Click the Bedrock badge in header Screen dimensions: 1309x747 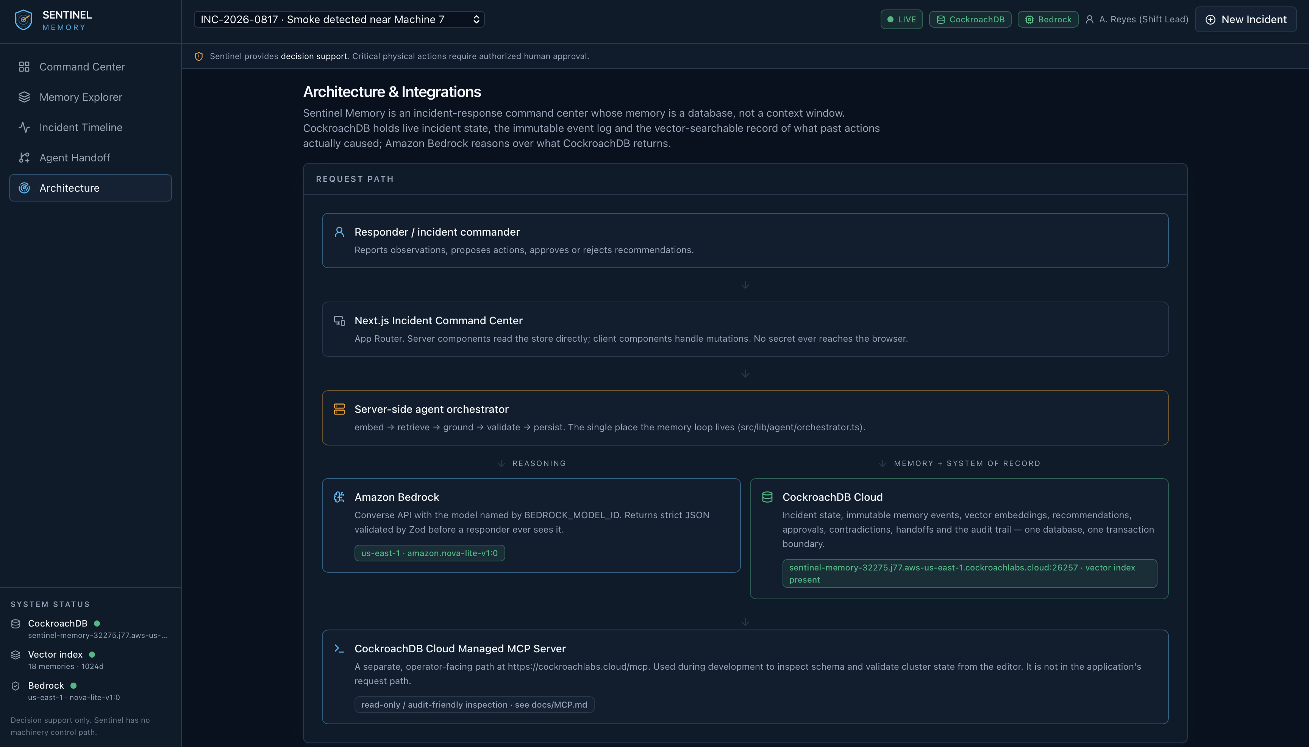click(1047, 19)
